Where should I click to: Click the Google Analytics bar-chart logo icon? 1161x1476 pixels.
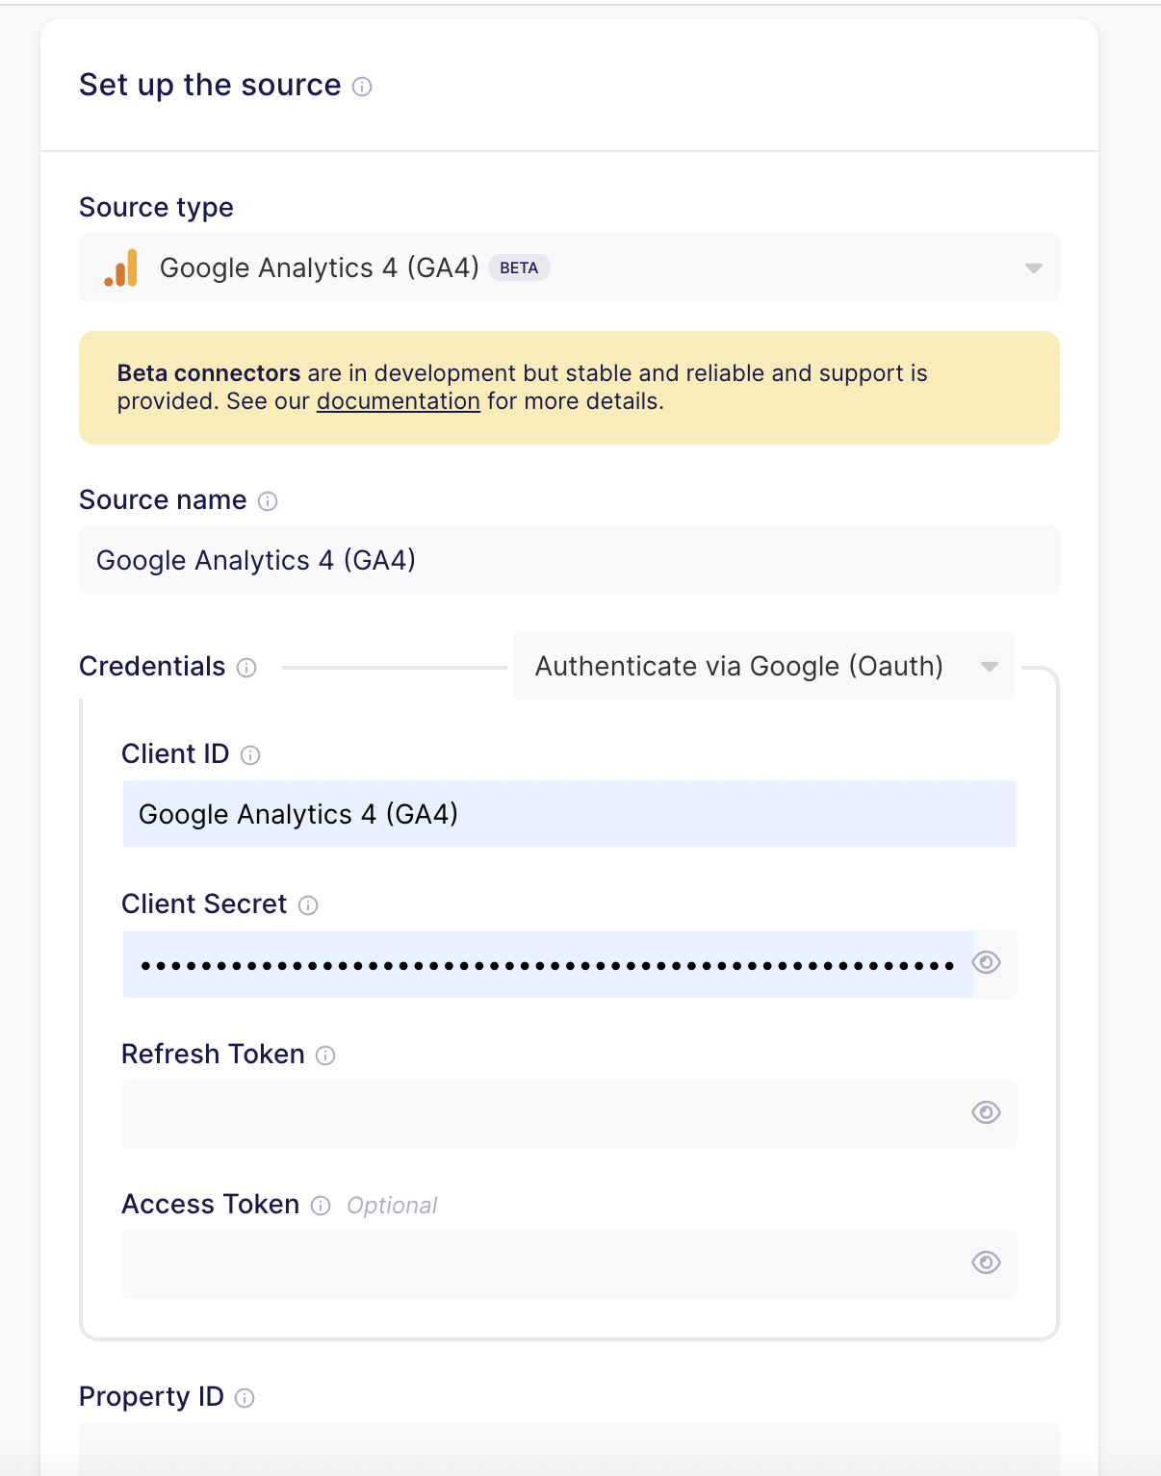[x=121, y=267]
